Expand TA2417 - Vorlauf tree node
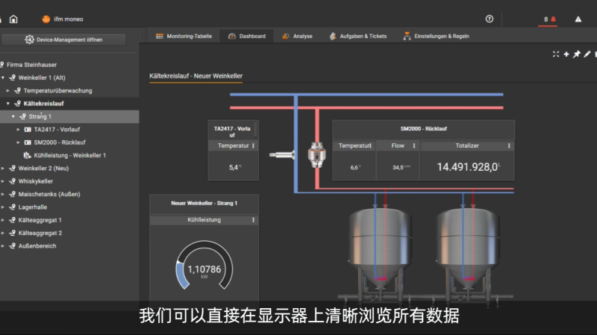Screen dimensions: 597x335 (x=18, y=129)
